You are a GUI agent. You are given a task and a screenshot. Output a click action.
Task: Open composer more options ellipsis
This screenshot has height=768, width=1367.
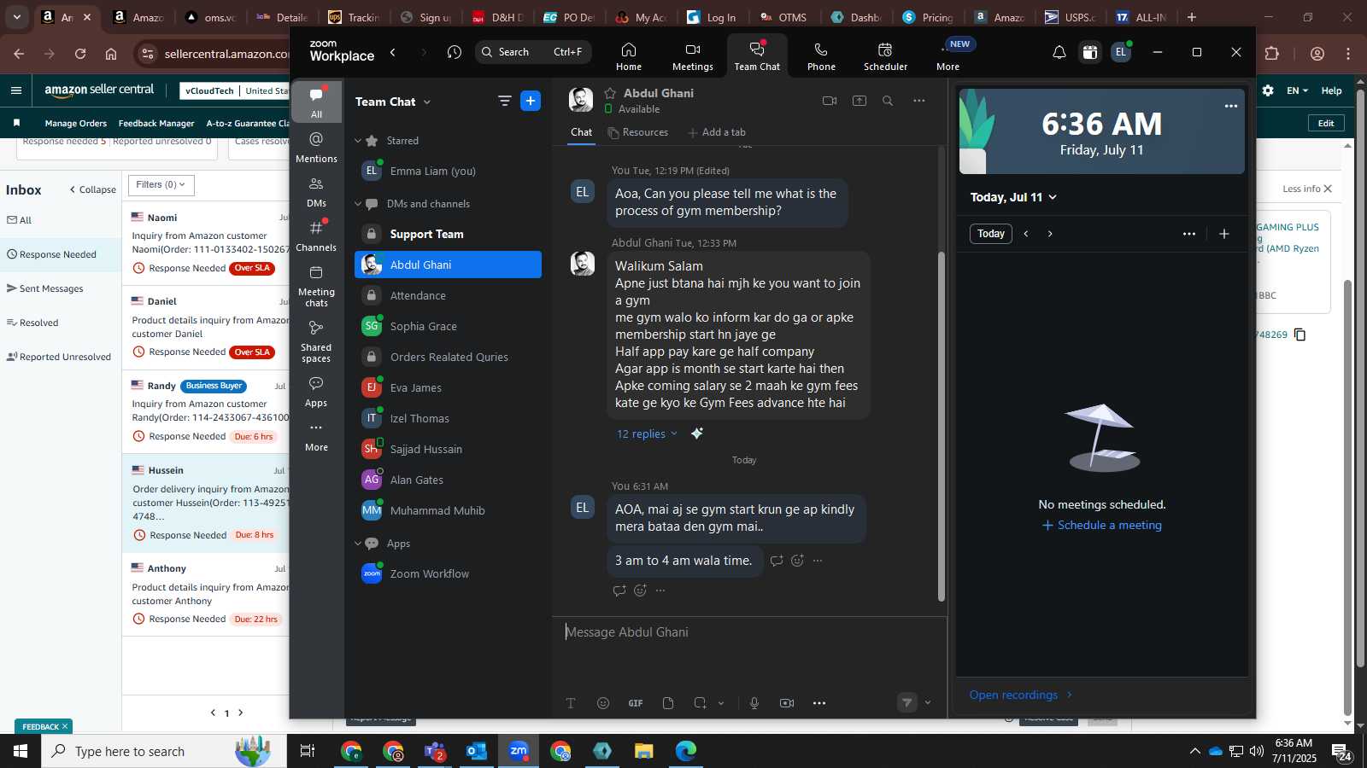pos(819,703)
